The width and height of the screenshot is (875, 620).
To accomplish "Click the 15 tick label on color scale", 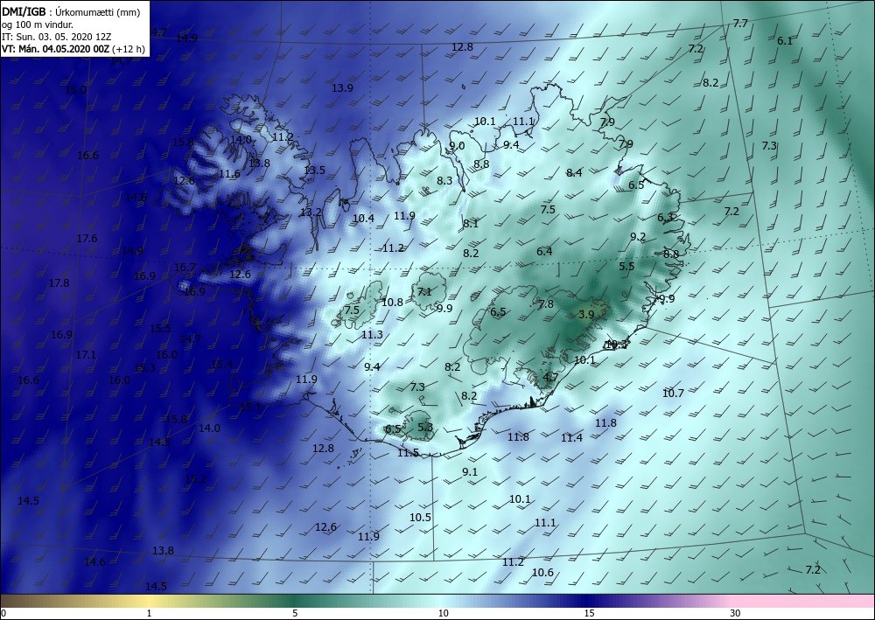I will [589, 613].
